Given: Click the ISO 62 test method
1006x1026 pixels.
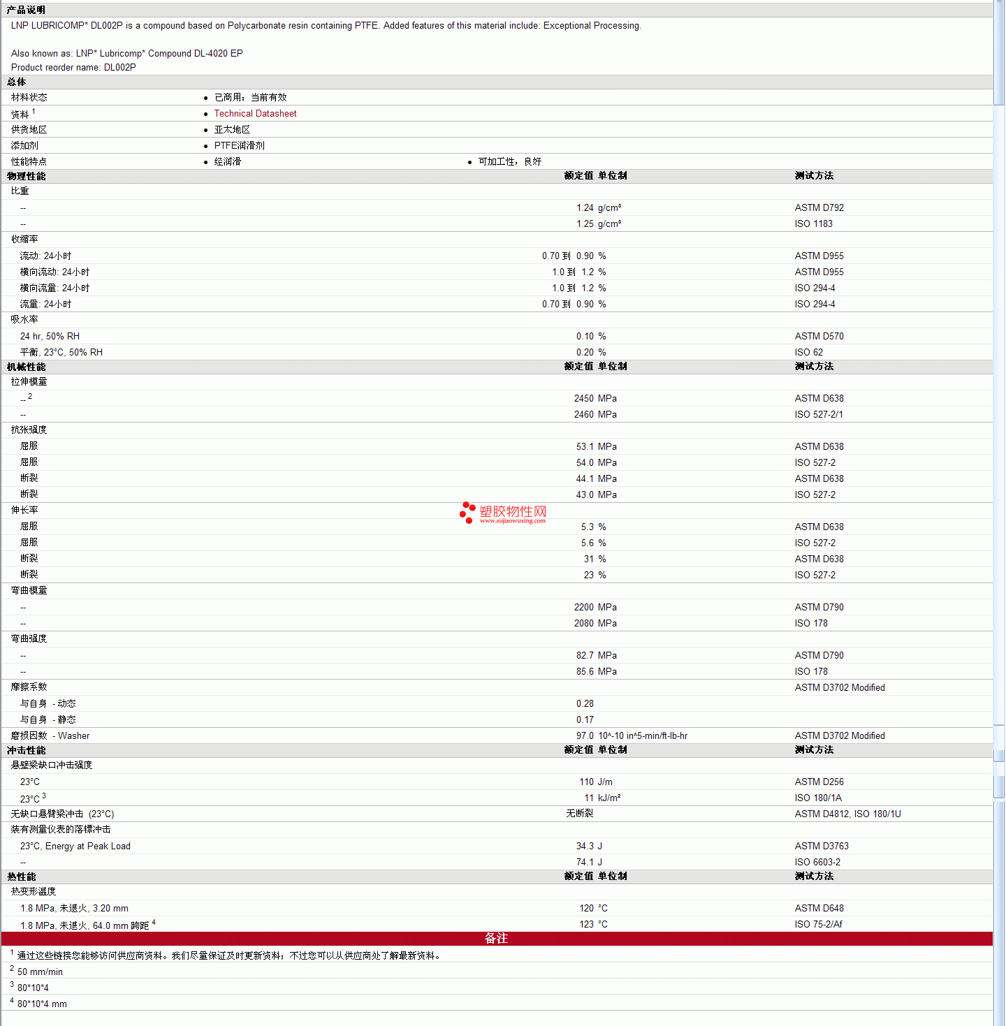Looking at the screenshot, I should pyautogui.click(x=808, y=352).
